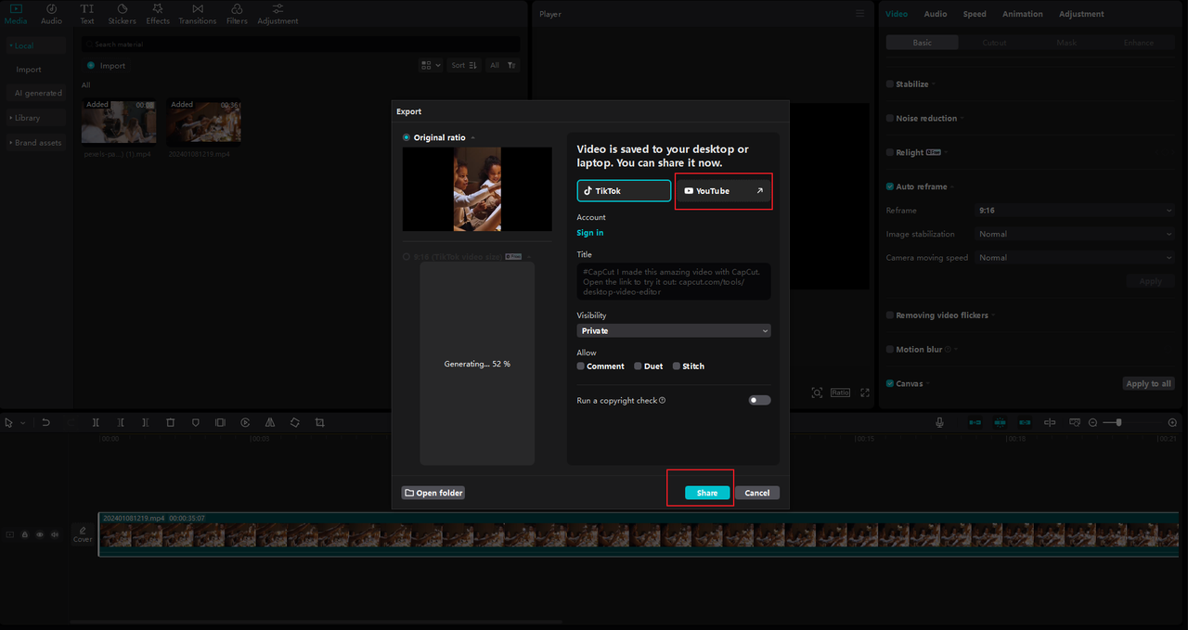
Task: Enable Removing video flickers checkbox
Action: click(x=890, y=315)
